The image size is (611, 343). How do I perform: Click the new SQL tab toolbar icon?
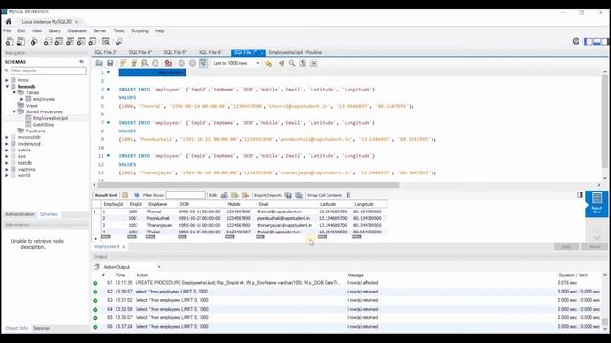click(x=10, y=41)
